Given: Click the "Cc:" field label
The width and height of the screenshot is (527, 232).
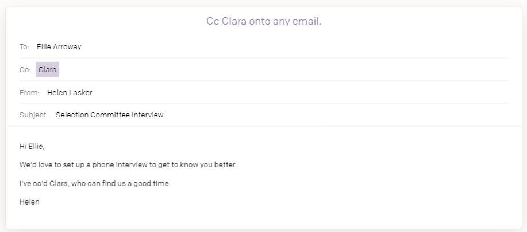Looking at the screenshot, I should point(25,70).
